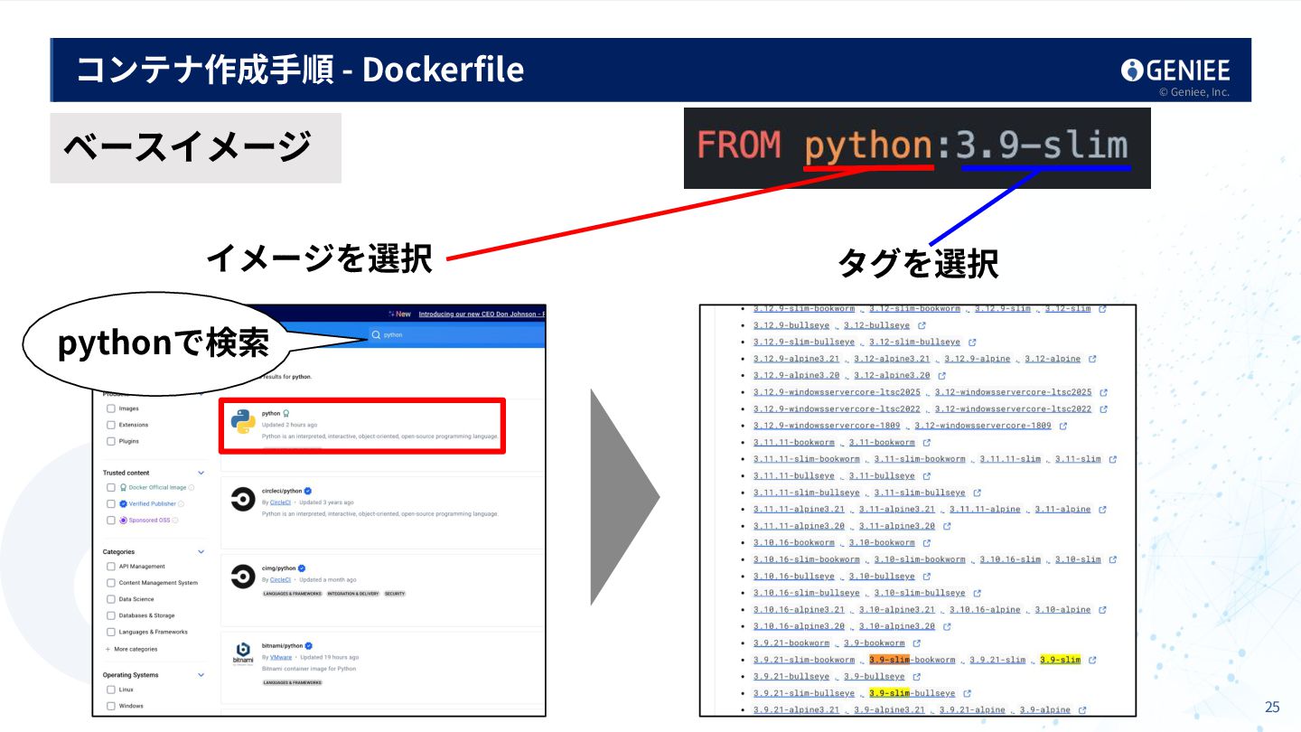Viewport: 1301px width, 732px height.
Task: Open the 3.10.16-bookworm tag link
Action: pyautogui.click(x=794, y=543)
